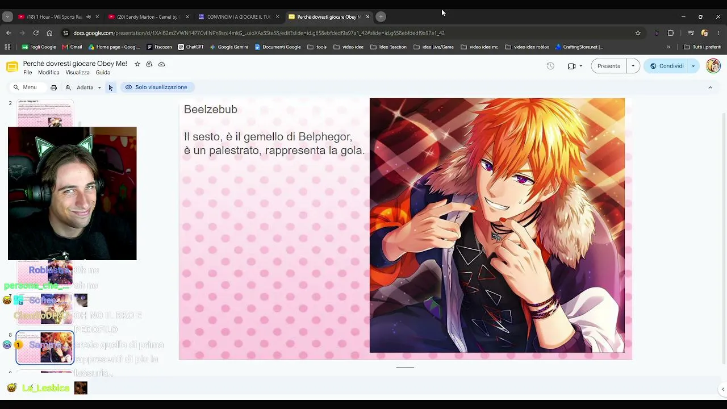Start a Meet call camera icon

point(571,66)
